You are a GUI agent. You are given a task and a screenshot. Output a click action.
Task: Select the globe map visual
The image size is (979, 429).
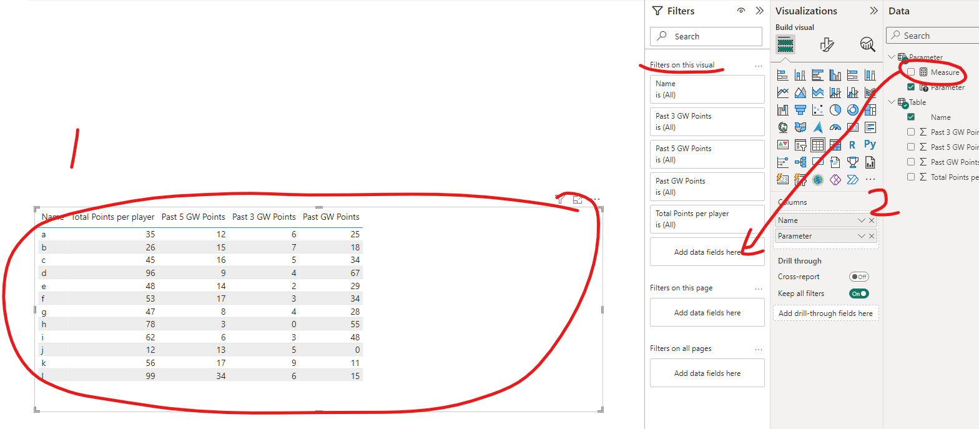(x=782, y=127)
